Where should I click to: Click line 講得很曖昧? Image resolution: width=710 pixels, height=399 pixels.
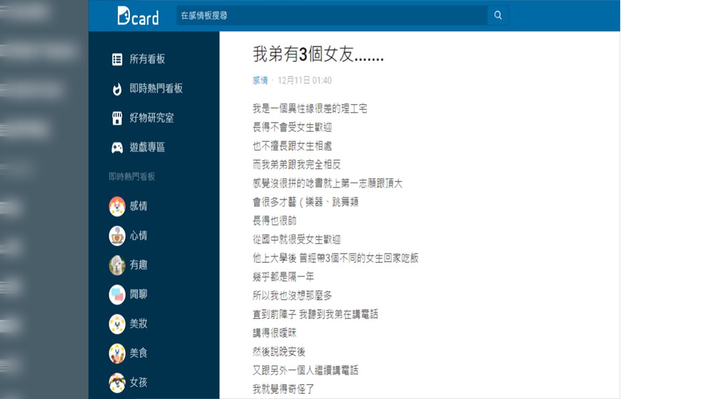click(275, 333)
